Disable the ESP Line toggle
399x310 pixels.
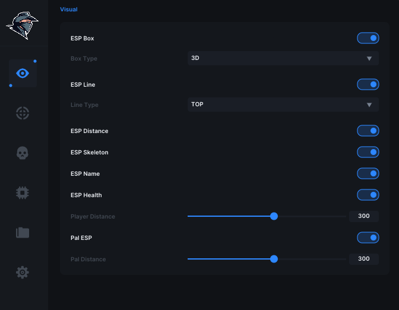point(368,84)
